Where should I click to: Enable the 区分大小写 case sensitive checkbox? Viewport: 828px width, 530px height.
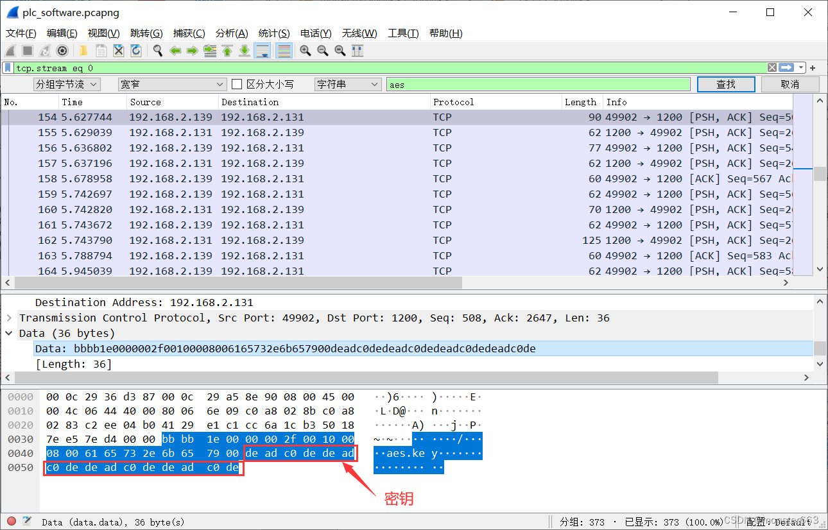point(237,84)
